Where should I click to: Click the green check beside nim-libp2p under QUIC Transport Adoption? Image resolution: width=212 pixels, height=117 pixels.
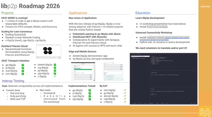coord(23,74)
